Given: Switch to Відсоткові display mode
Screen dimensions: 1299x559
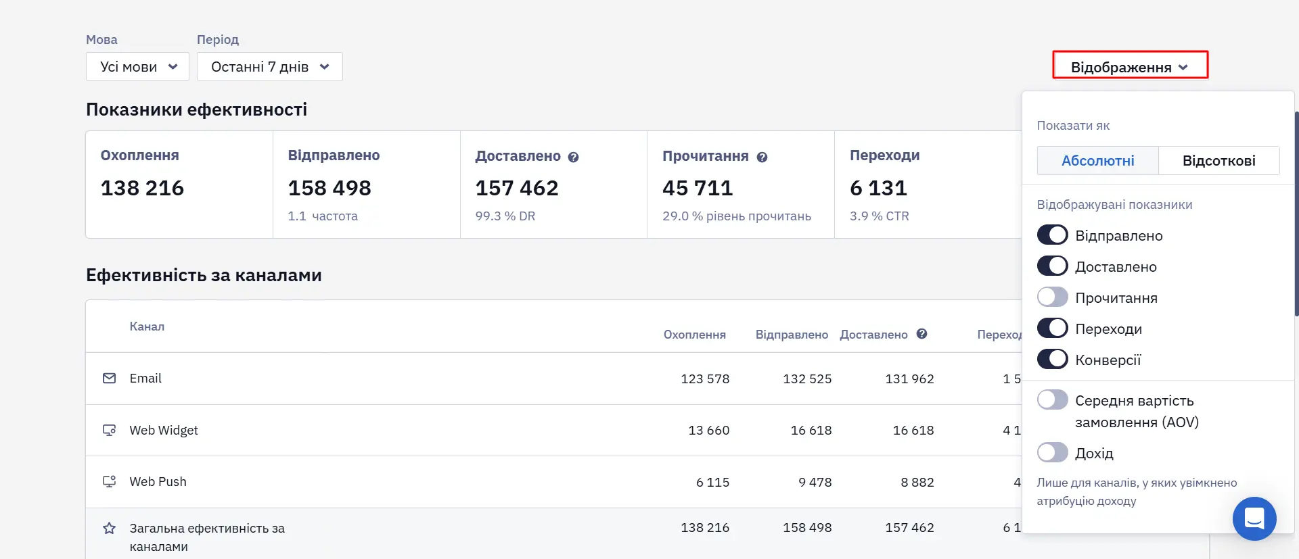Looking at the screenshot, I should pyautogui.click(x=1219, y=161).
